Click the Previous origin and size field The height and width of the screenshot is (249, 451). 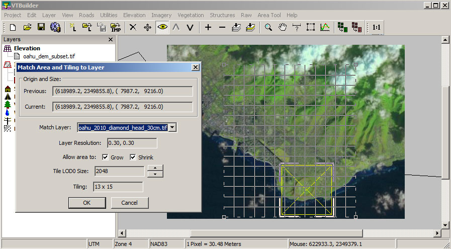click(123, 91)
